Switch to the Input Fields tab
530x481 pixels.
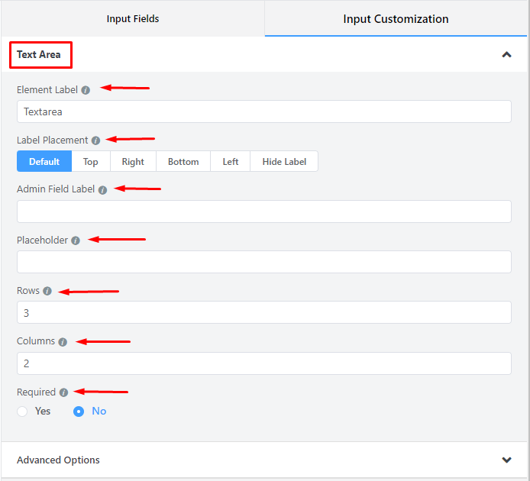(x=133, y=18)
